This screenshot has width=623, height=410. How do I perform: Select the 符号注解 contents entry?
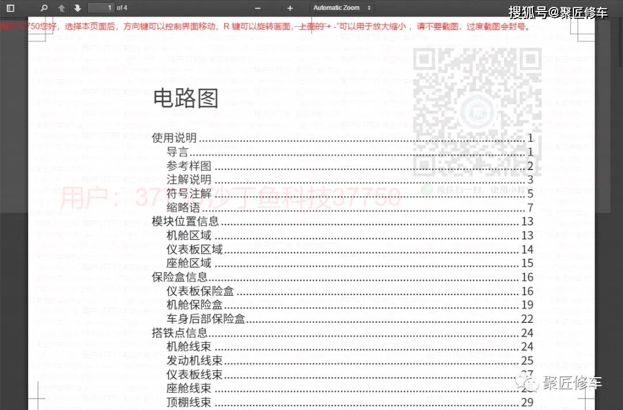(350, 194)
